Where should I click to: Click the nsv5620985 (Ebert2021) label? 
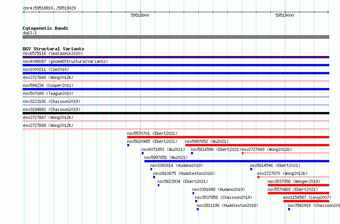click(152, 141)
